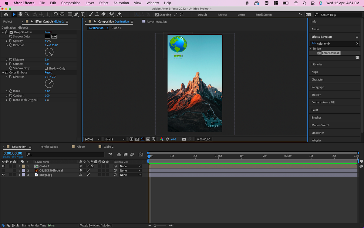Viewport: 364px width, 228px height.
Task: Select the Pen tool
Action: 76,14
